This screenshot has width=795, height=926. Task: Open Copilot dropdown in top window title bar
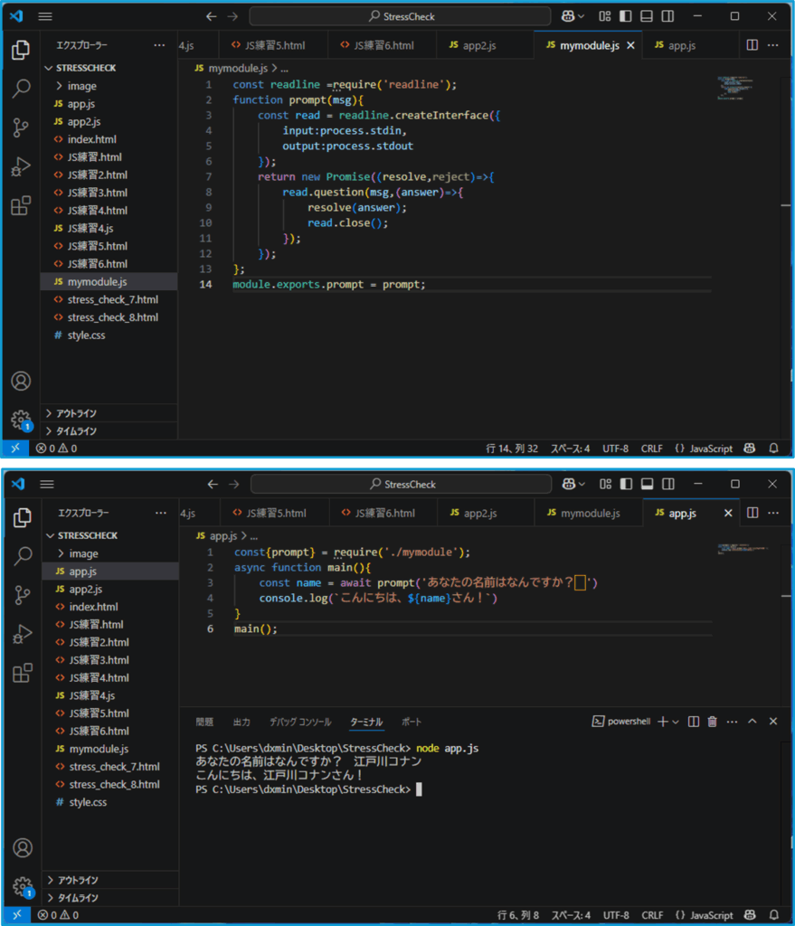pyautogui.click(x=573, y=16)
